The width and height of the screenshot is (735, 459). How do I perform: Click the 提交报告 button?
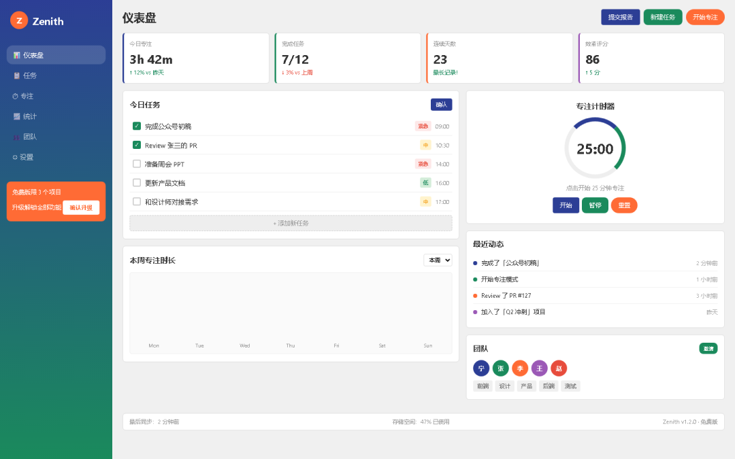click(x=620, y=17)
